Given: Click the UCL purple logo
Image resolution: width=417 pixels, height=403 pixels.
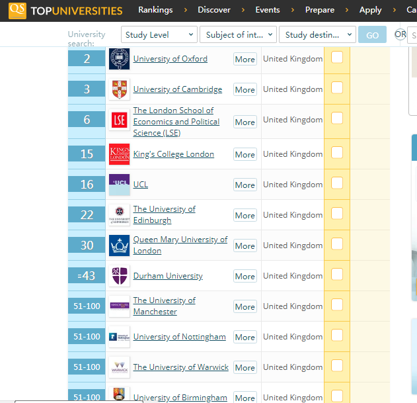Looking at the screenshot, I should click(x=120, y=185).
